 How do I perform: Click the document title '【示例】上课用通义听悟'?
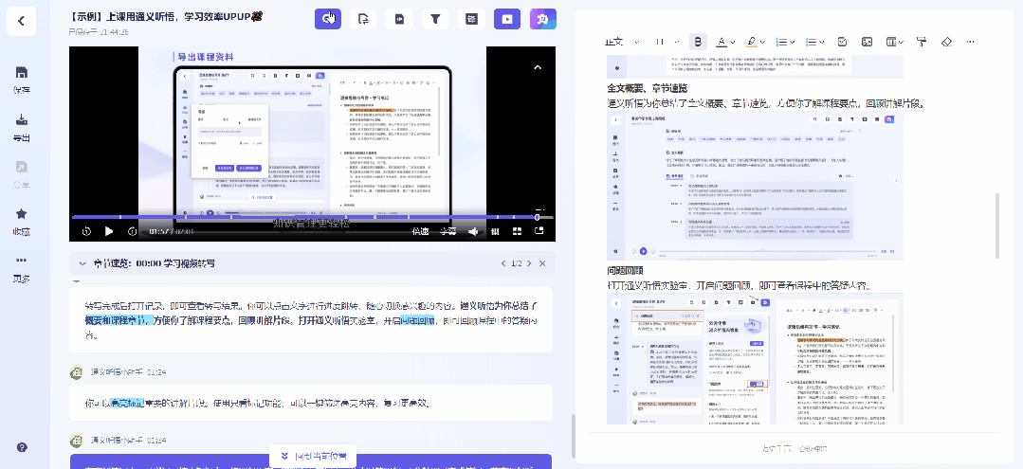point(166,16)
